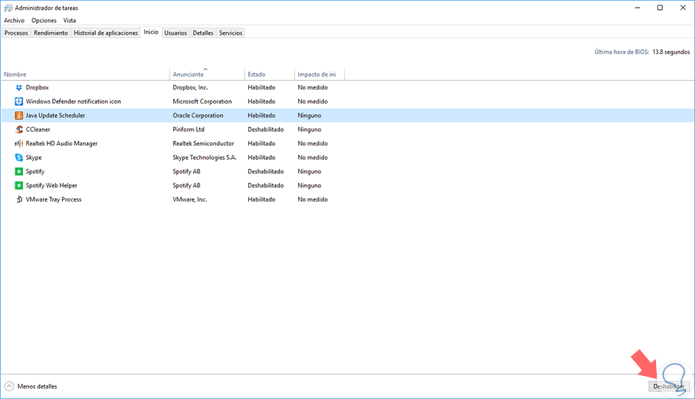Click the Realtek HD Audio speaker icon
This screenshot has width=695, height=399.
tap(19, 144)
